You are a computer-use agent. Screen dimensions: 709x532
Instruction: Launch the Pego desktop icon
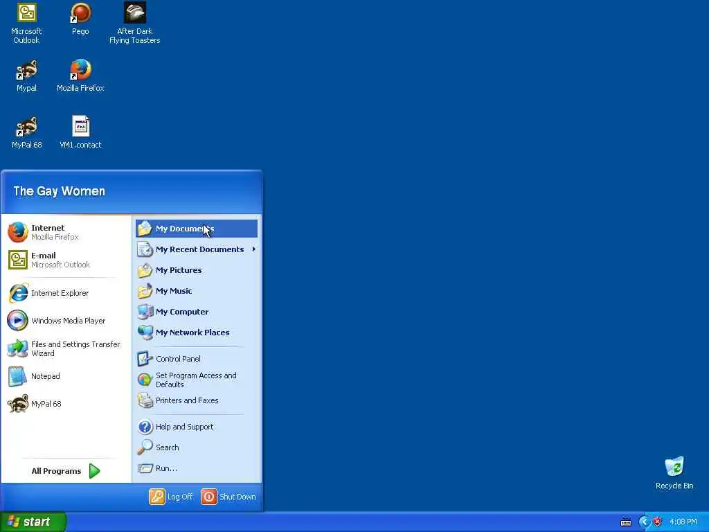coord(80,19)
